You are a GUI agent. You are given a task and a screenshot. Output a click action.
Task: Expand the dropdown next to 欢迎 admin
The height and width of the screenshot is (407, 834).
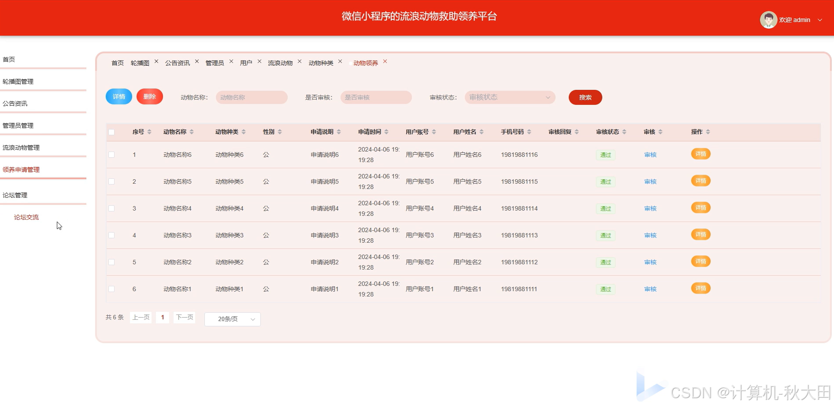[x=820, y=20]
